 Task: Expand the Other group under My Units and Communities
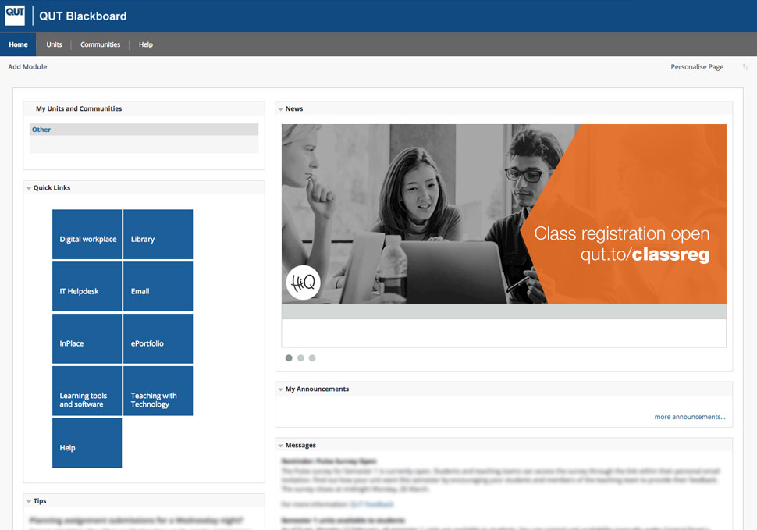click(x=41, y=129)
